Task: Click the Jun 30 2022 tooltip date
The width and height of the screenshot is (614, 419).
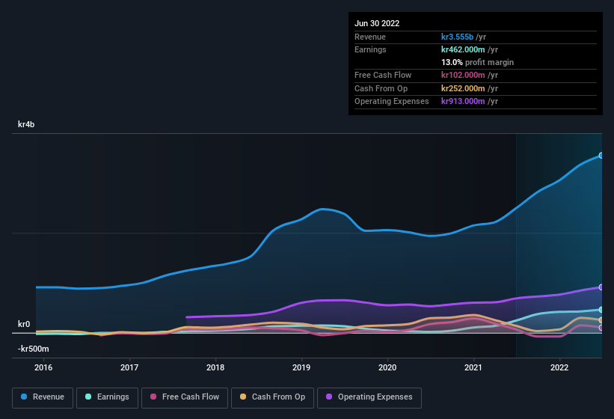Action: (377, 23)
